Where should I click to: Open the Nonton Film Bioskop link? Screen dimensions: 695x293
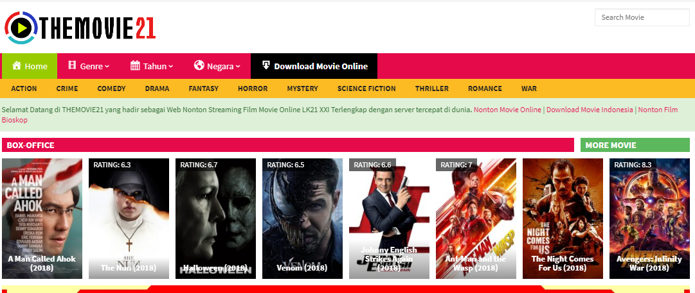[x=658, y=110]
